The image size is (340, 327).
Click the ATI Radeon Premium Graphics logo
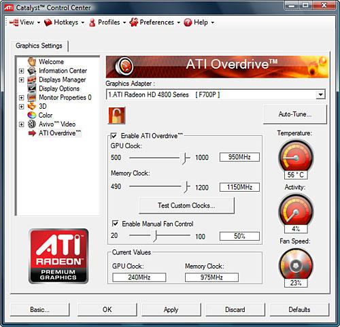(x=58, y=256)
